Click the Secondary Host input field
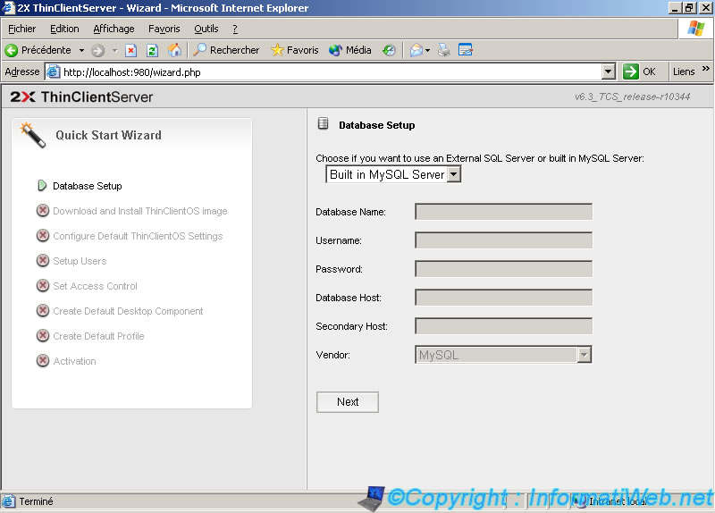The width and height of the screenshot is (715, 513). click(503, 326)
